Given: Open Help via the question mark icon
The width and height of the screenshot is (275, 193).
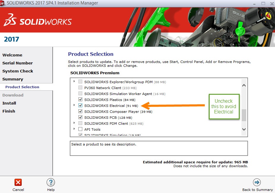Looking at the screenshot, I should (51, 182).
